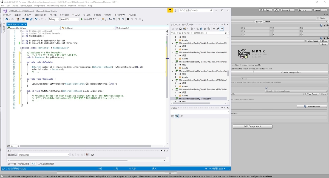Collapse the Microsoft.MixedReality.Toolkit.Providers.XRSDK.Conf project node
The height and width of the screenshot is (178, 329).
point(173,80)
